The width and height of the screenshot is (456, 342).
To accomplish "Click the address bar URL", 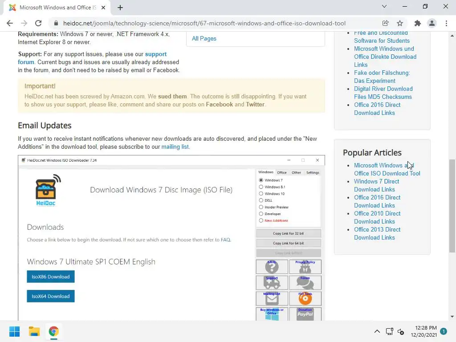I will (x=204, y=23).
